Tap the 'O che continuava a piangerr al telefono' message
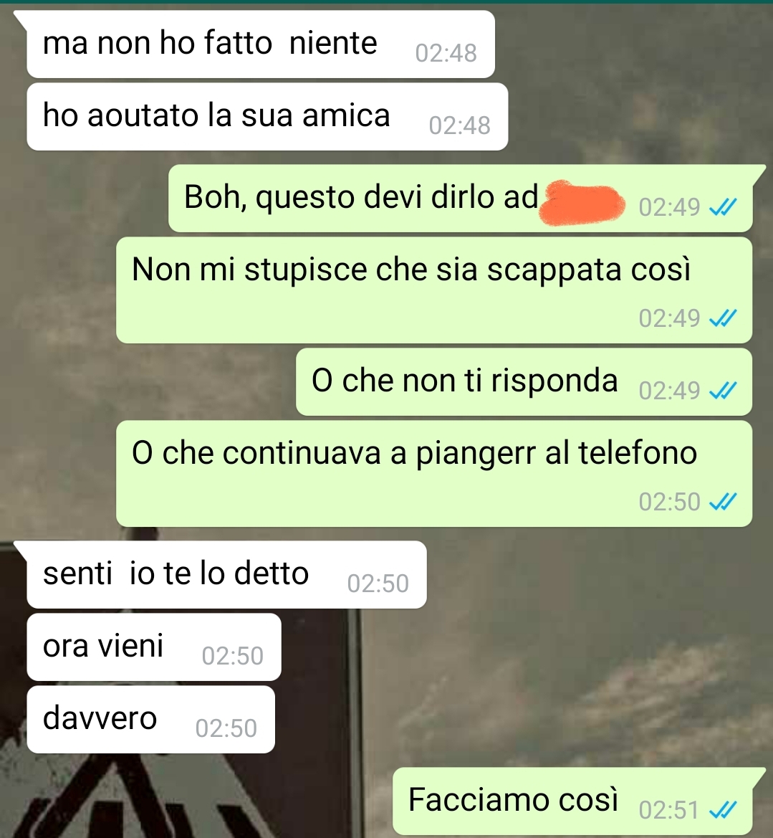773x838 pixels. click(434, 474)
